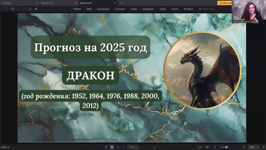Open a new tab with plus button
Image resolution: width=266 pixels, height=150 pixels.
coord(122,3)
